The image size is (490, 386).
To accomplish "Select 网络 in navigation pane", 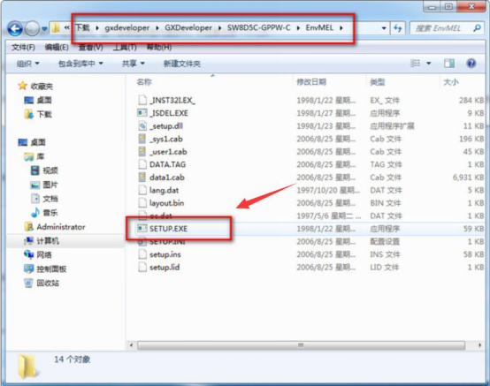I will point(44,255).
